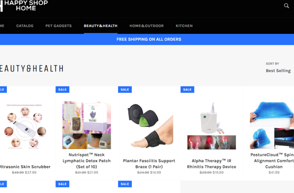
Task: Select the Beauty&Health navigation tab
Action: (100, 26)
